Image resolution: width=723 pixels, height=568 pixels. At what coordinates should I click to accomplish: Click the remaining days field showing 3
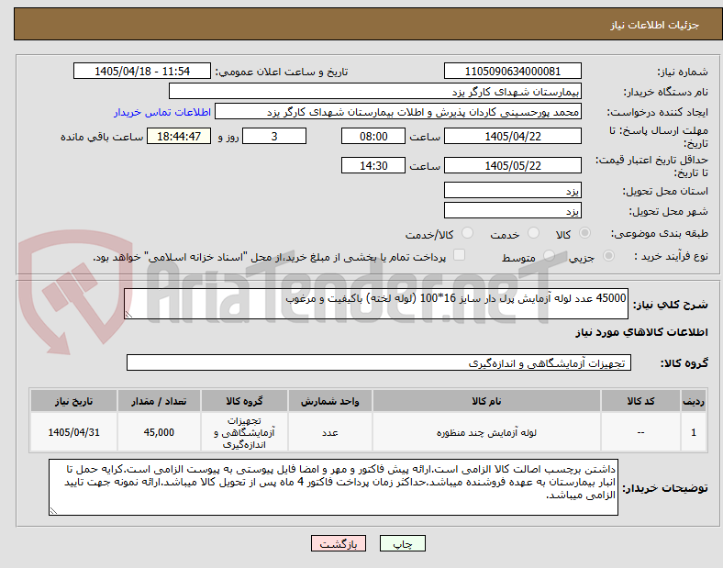coord(274,136)
